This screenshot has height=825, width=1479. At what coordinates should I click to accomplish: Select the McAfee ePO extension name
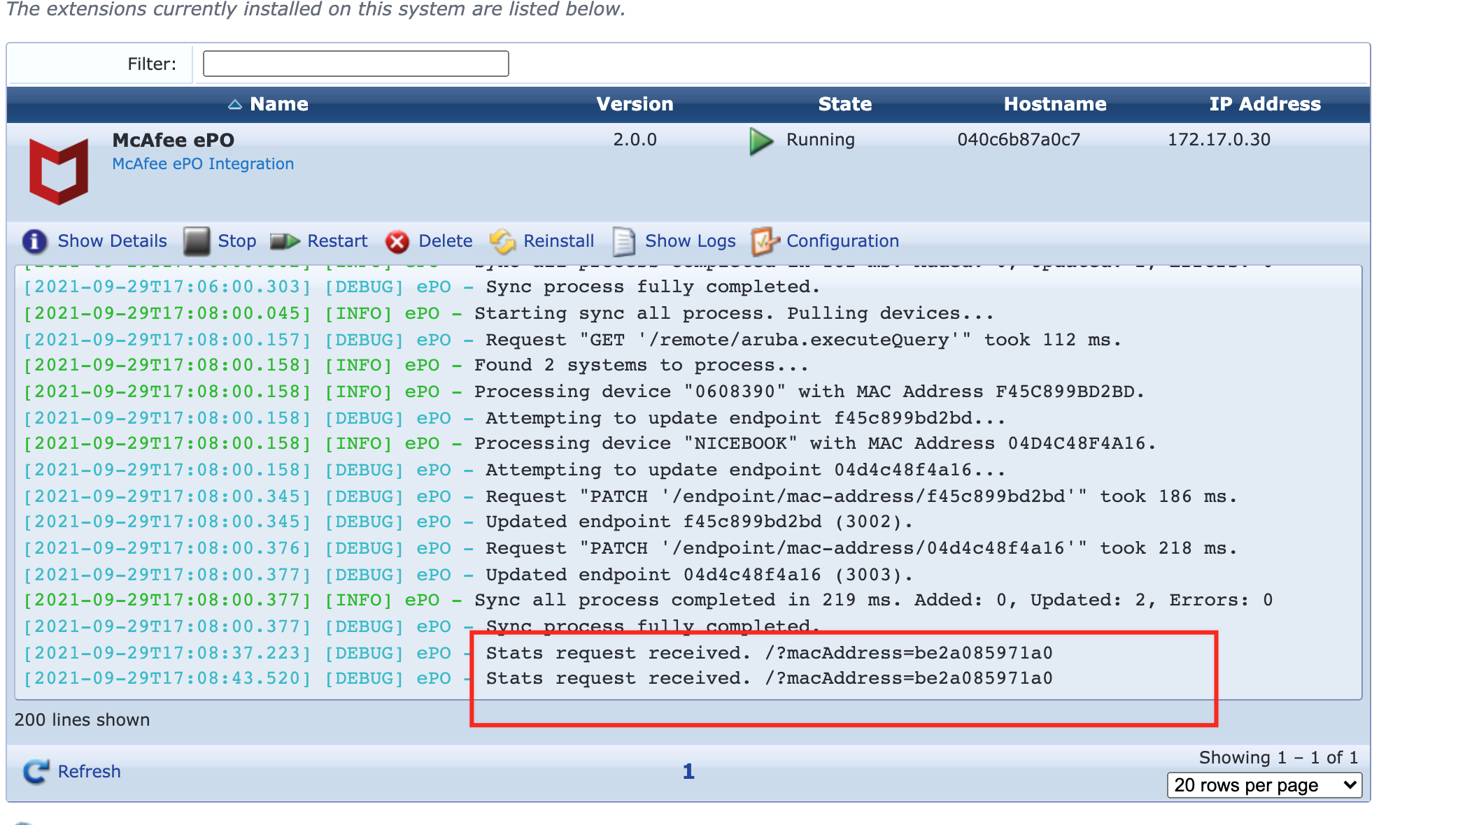click(173, 140)
